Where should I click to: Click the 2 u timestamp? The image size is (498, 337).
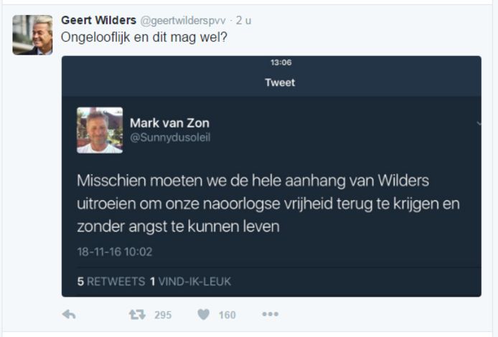(x=243, y=21)
